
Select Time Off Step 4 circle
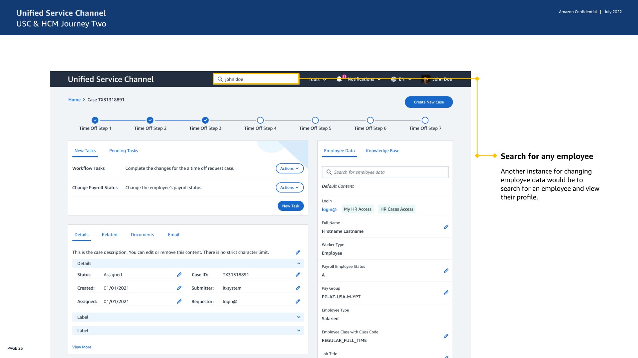click(260, 120)
